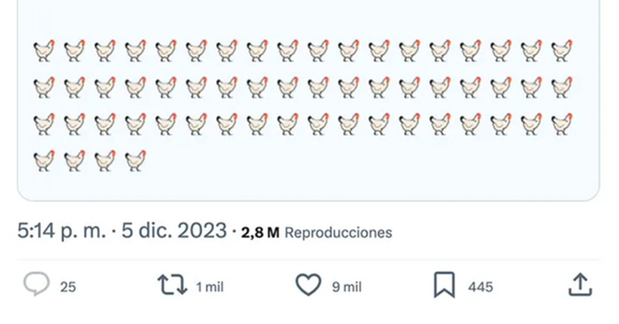Click the first chicken emoji in the second row
The width and height of the screenshot is (619, 324).
[44, 87]
